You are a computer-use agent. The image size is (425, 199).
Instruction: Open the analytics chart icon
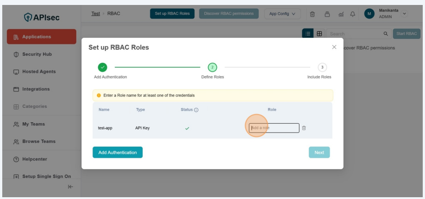pyautogui.click(x=340, y=14)
